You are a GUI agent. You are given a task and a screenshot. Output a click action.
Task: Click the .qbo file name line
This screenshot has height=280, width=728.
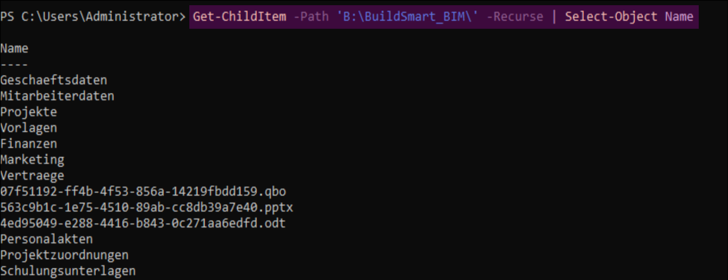[x=143, y=192]
